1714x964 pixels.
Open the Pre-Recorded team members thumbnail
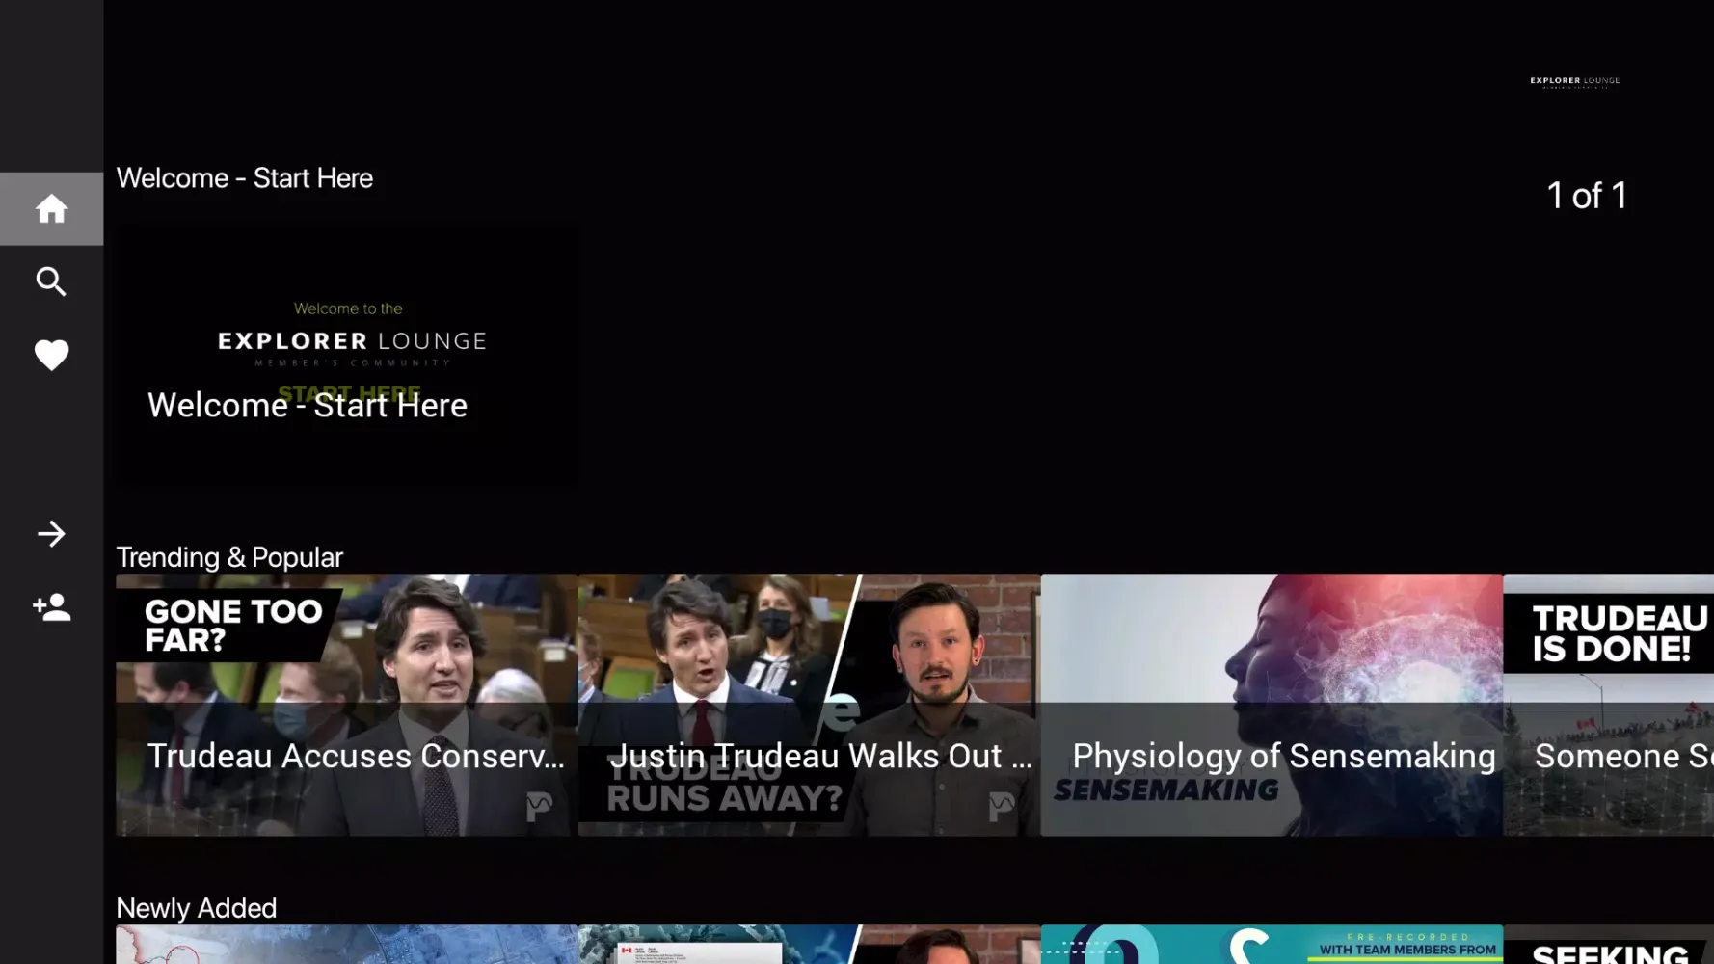tap(1272, 945)
